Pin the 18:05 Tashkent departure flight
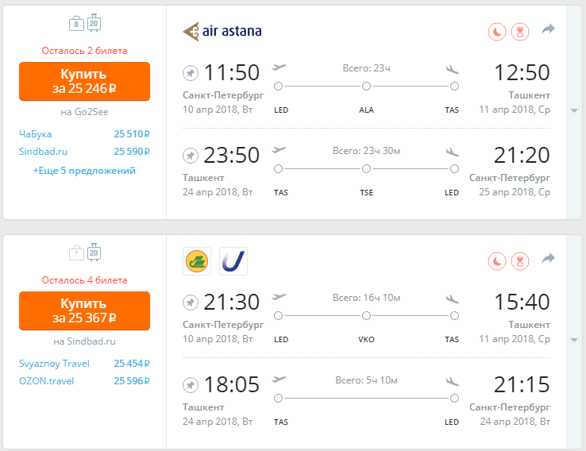 191,385
